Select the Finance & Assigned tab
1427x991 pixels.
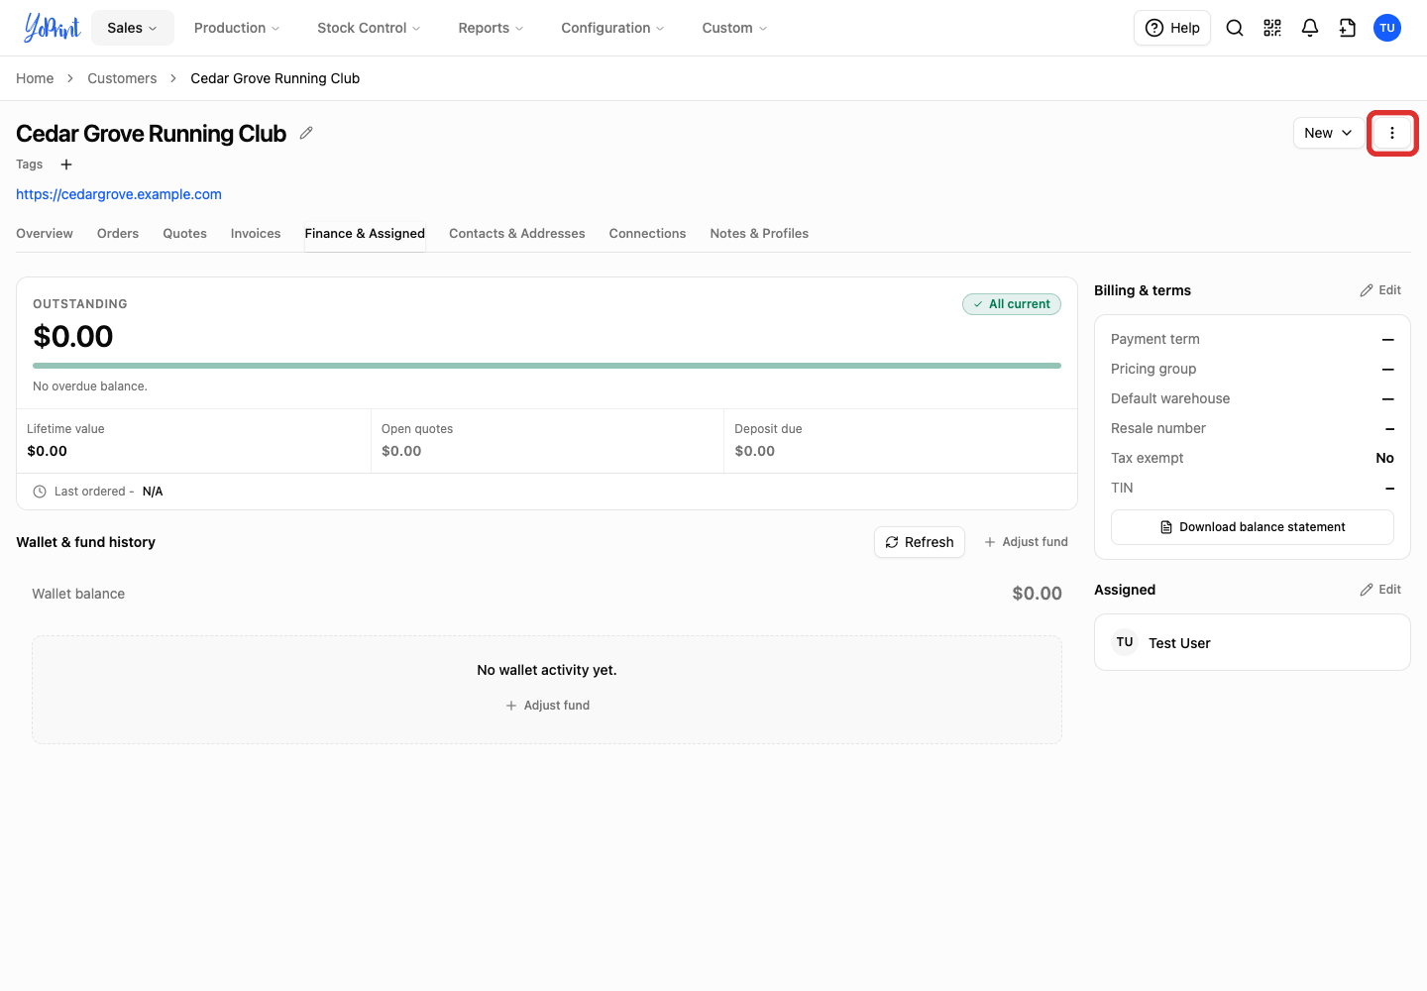pos(365,234)
